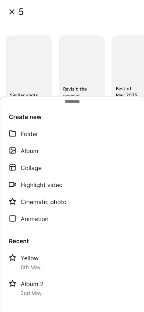Open the Revisit the moment card

82,66
